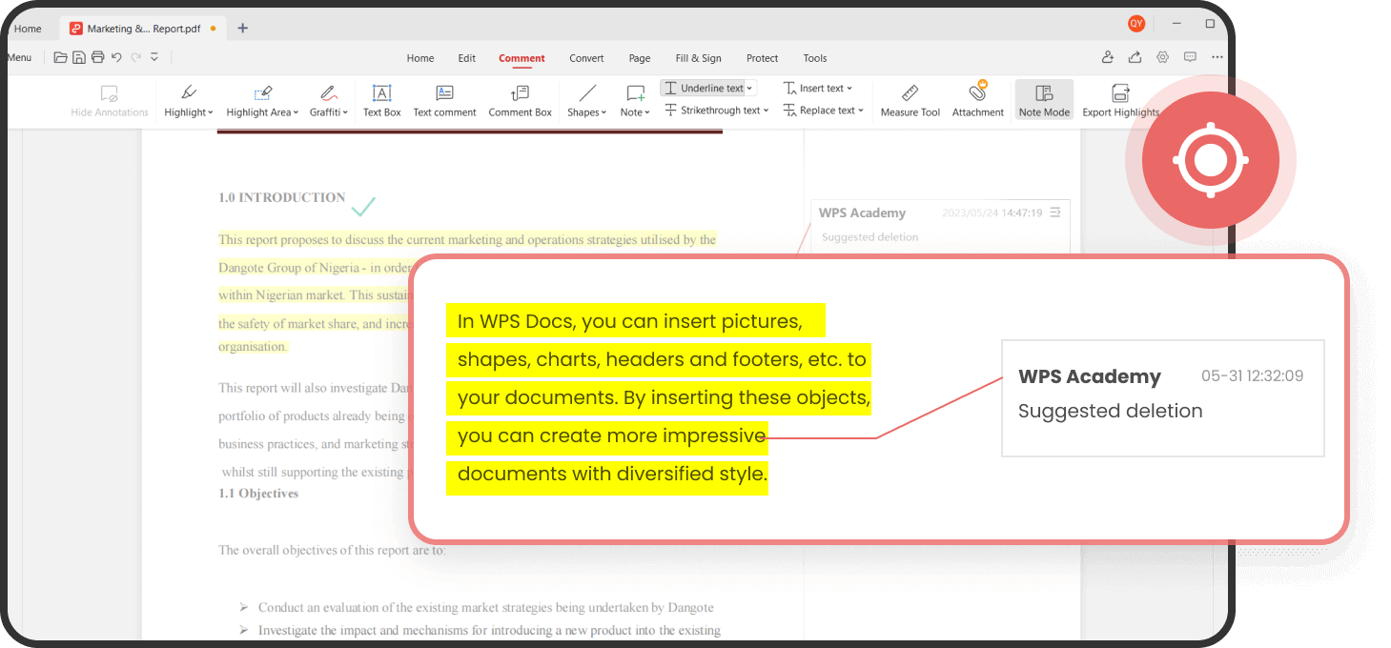Image resolution: width=1391 pixels, height=648 pixels.
Task: Open a new tab with the plus button
Action: coord(242,28)
